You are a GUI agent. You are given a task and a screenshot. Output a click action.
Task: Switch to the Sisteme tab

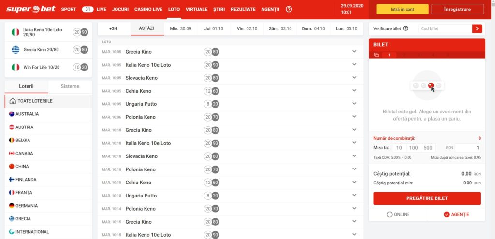point(70,86)
